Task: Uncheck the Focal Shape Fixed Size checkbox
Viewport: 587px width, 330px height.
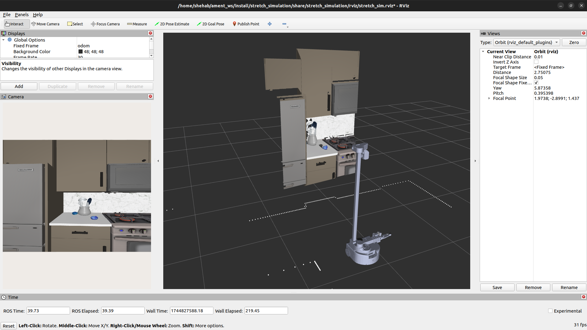Action: [536, 83]
